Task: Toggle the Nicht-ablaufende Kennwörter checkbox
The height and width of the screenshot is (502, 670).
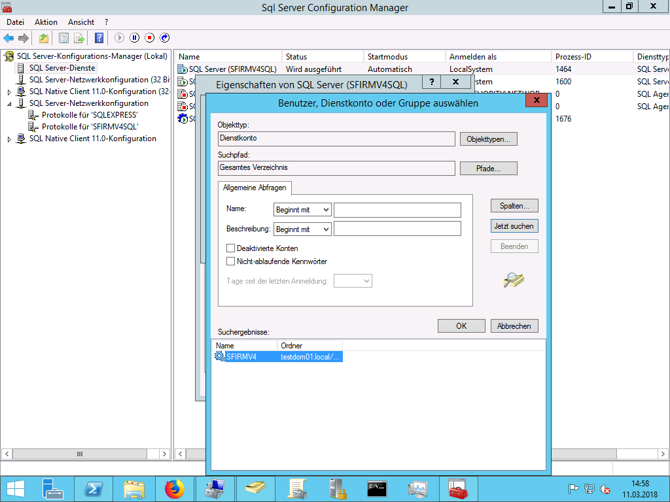Action: pos(230,261)
